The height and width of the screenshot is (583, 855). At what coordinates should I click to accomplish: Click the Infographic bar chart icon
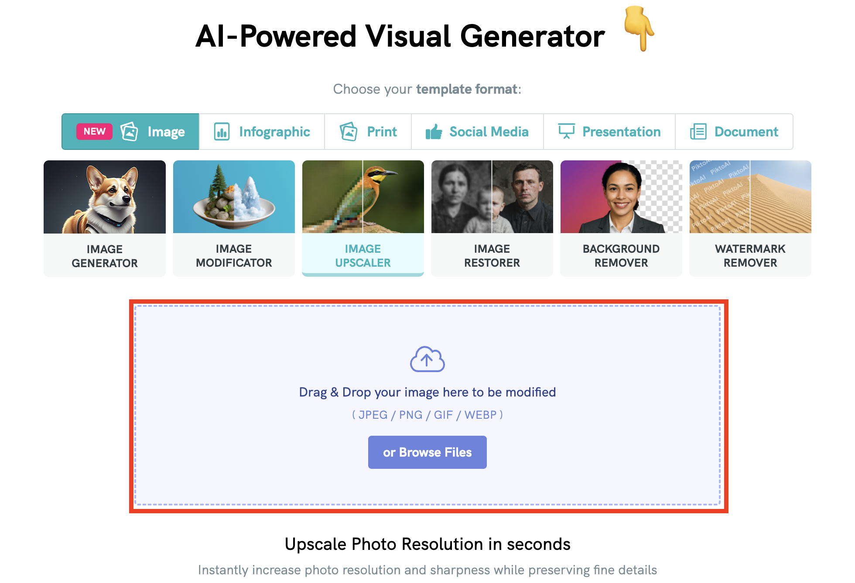pyautogui.click(x=222, y=132)
